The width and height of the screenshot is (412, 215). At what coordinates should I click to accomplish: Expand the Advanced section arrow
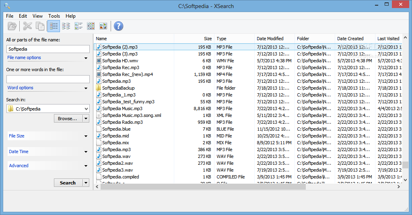[86, 166]
